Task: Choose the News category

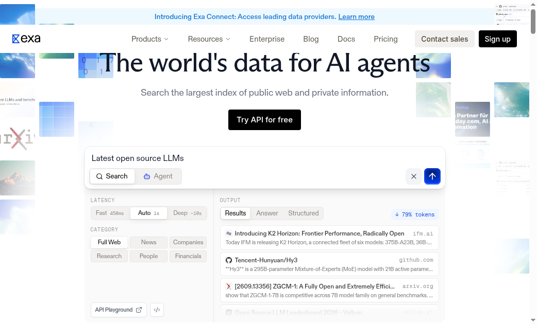Action: coord(148,242)
